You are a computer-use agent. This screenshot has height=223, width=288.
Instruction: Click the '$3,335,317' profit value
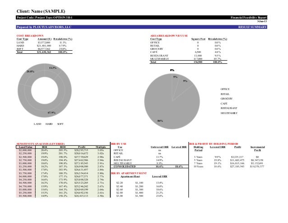pos(237,157)
